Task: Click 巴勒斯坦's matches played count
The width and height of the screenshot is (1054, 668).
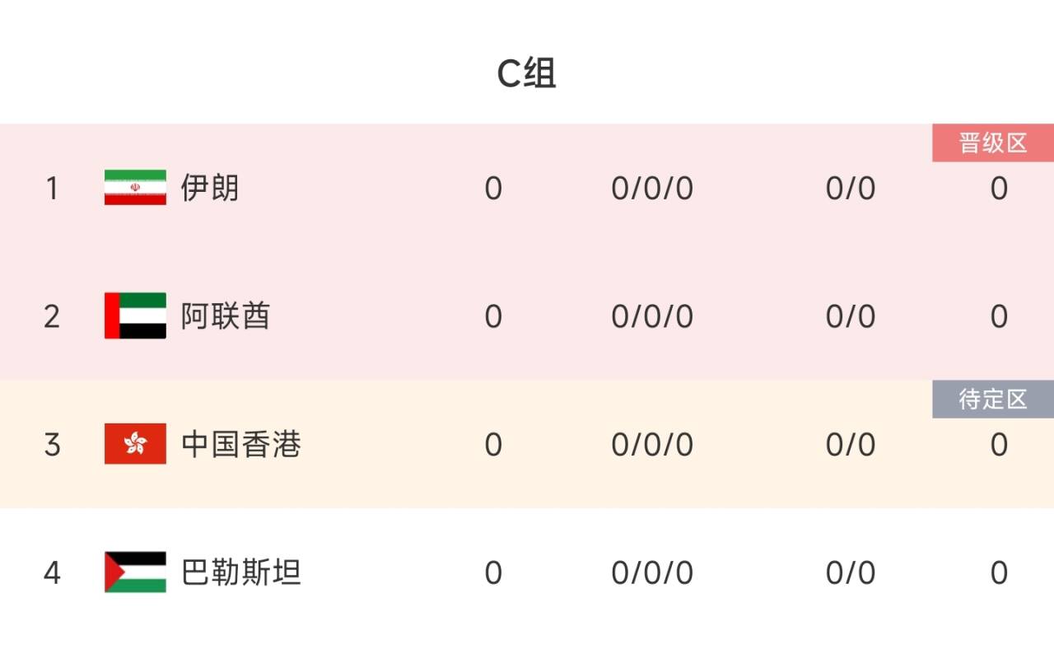Action: 493,572
